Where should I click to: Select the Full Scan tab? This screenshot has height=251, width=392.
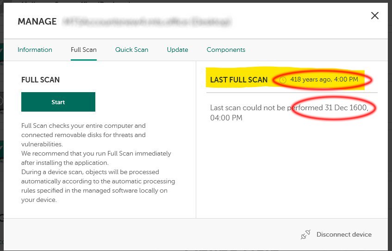[x=83, y=50]
